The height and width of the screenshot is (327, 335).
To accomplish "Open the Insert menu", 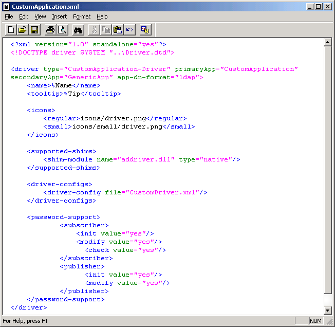I will 59,16.
